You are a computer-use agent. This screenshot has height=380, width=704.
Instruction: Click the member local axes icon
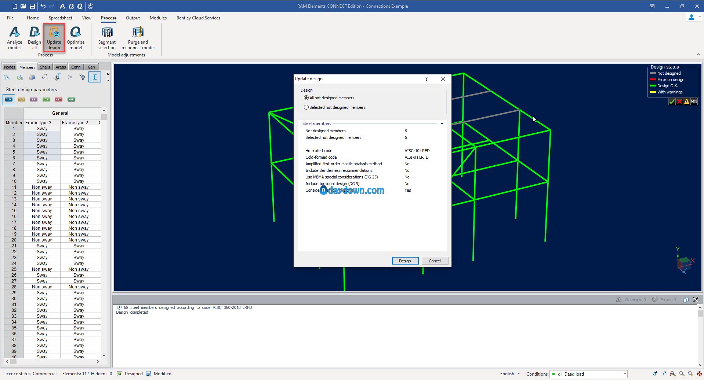pos(45,77)
